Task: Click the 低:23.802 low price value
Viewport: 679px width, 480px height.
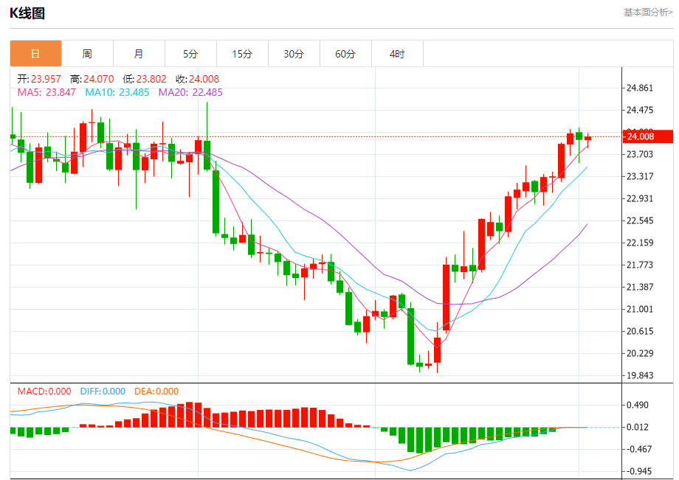Action: (145, 79)
